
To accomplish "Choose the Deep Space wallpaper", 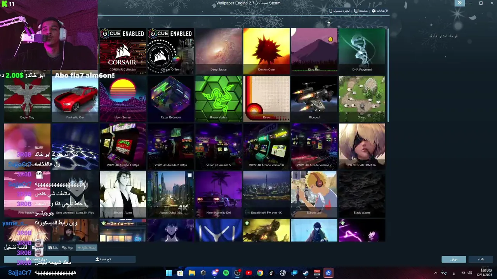I will coord(218,51).
